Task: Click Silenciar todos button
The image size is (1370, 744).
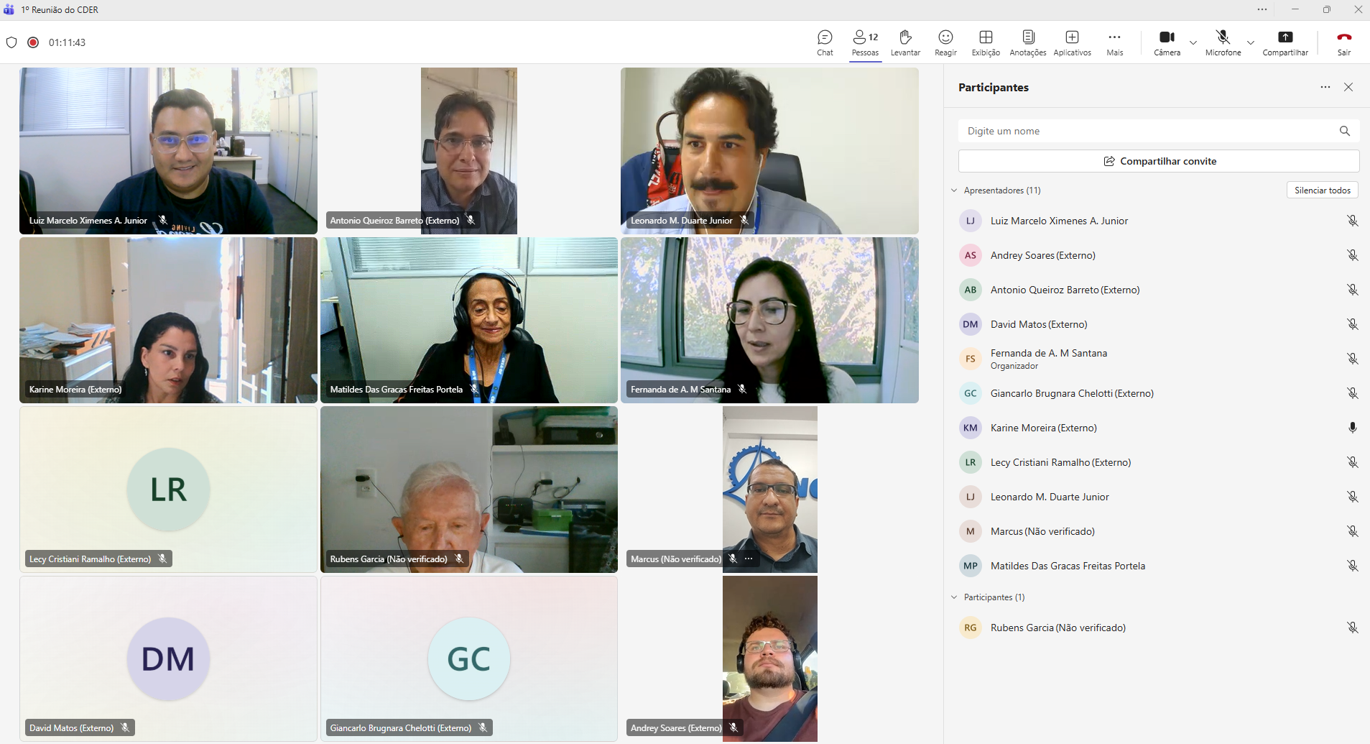Action: [1322, 190]
